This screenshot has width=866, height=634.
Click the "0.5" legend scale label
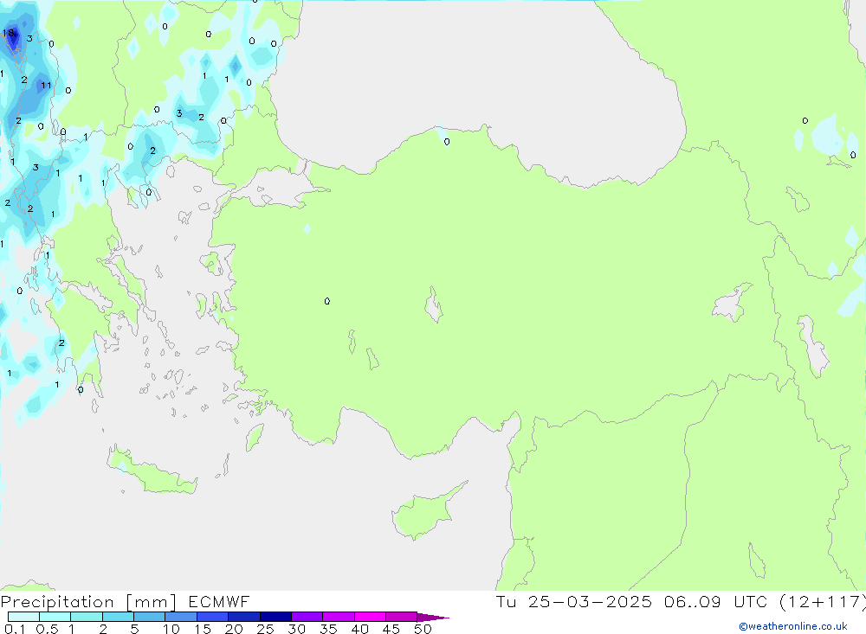(x=47, y=629)
